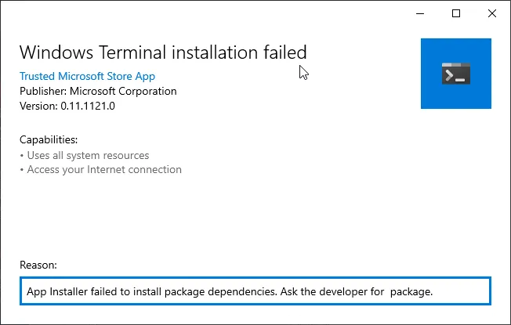
Task: Focus the Reason error message box
Action: pyautogui.click(x=255, y=291)
